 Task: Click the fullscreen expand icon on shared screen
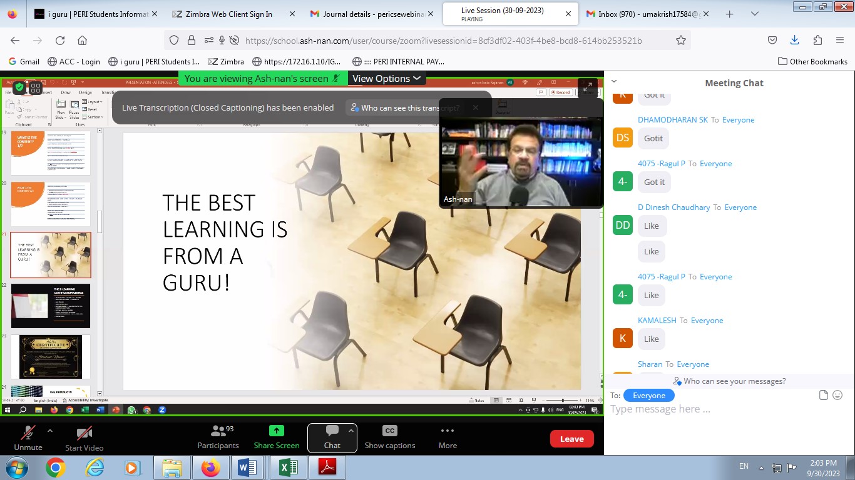(x=587, y=88)
